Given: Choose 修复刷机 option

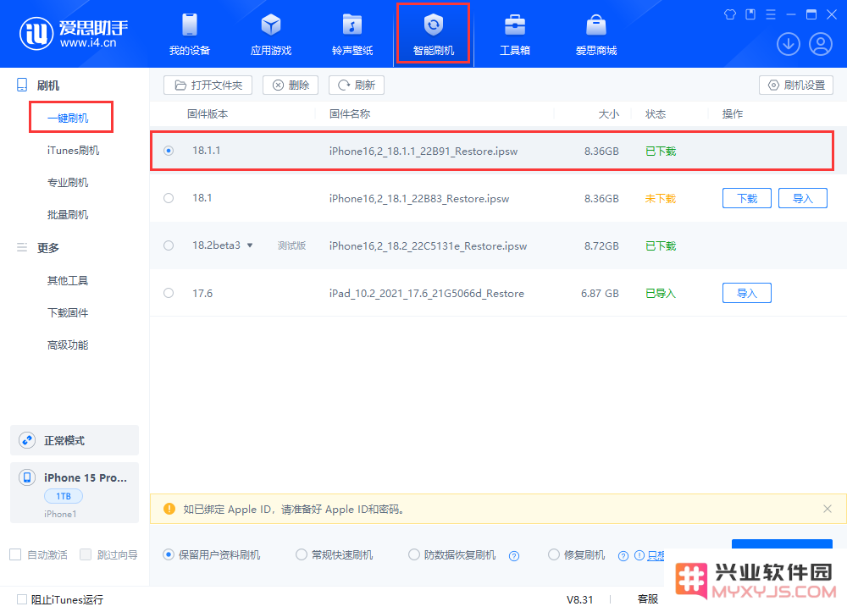Looking at the screenshot, I should coord(554,554).
